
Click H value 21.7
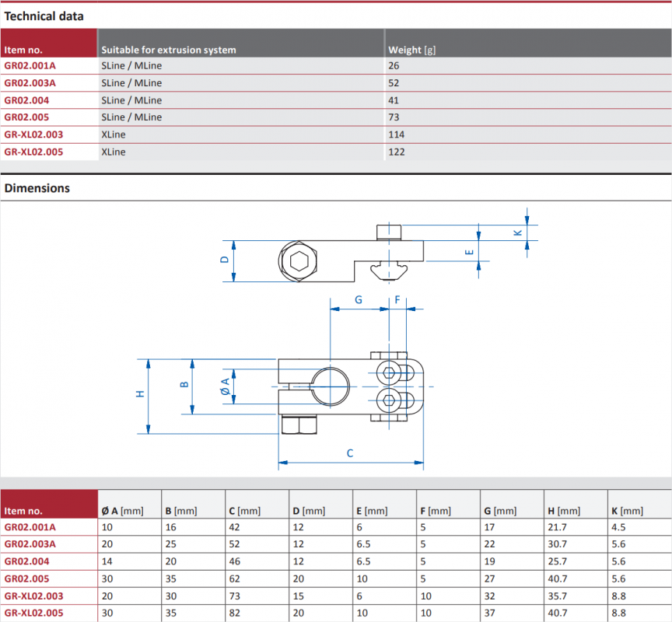[557, 527]
